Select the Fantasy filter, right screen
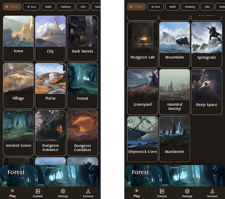 [190, 7]
